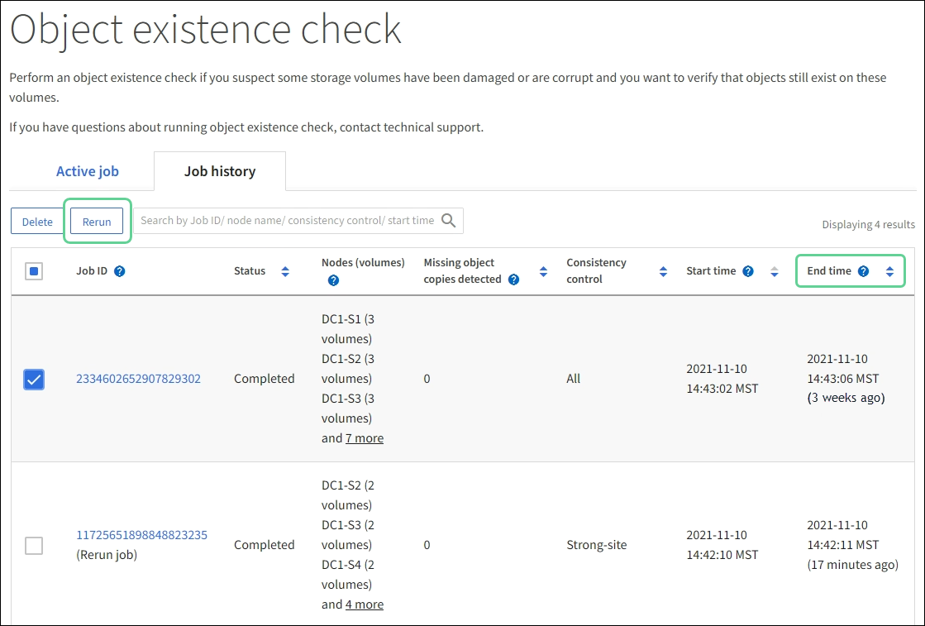Sort table by Status column arrows
The height and width of the screenshot is (626, 925).
click(x=285, y=271)
